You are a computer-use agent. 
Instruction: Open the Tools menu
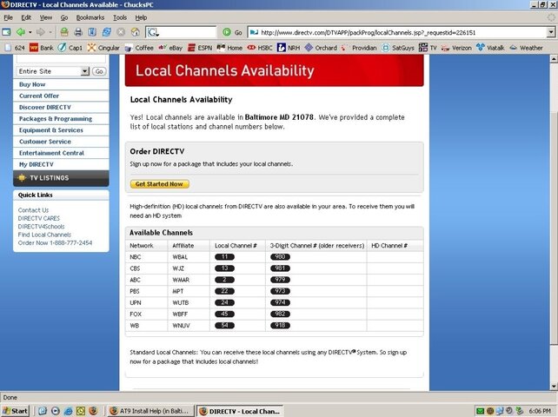tap(120, 17)
